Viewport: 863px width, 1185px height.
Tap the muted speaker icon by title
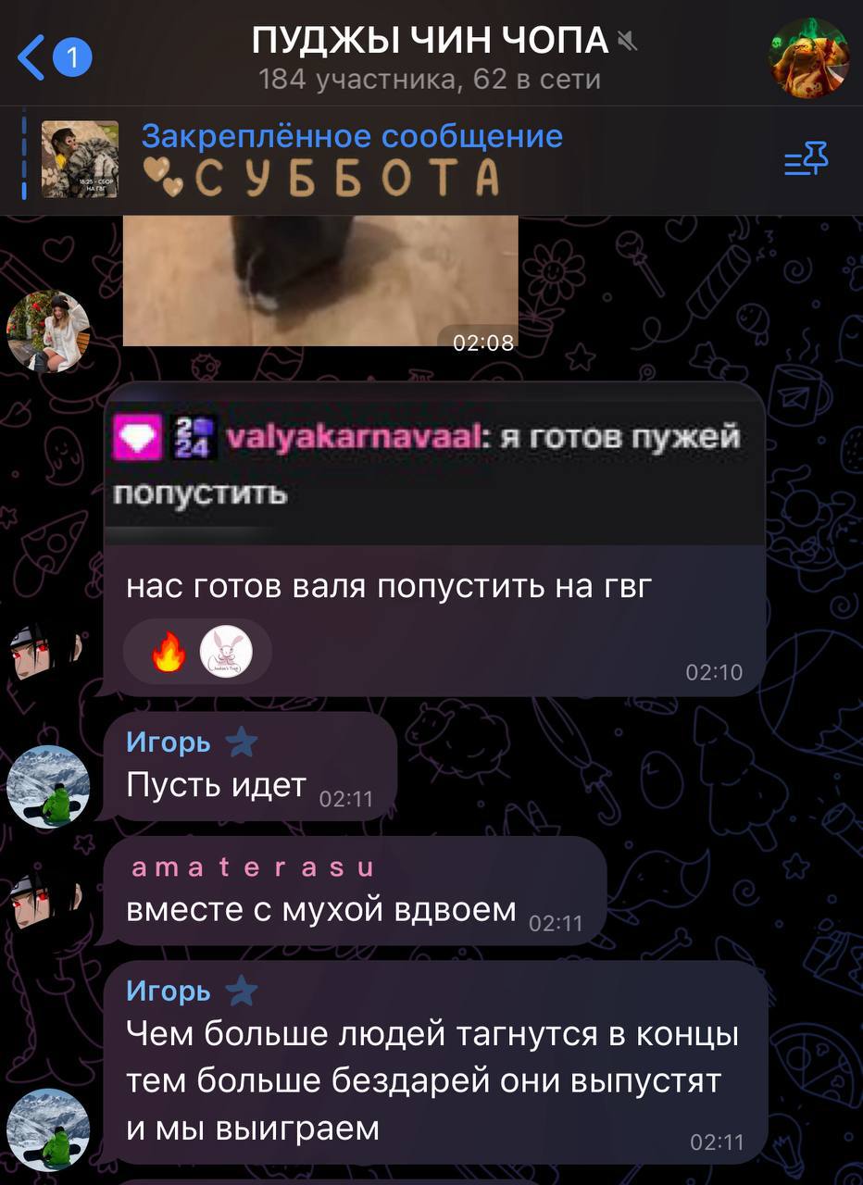click(x=629, y=42)
